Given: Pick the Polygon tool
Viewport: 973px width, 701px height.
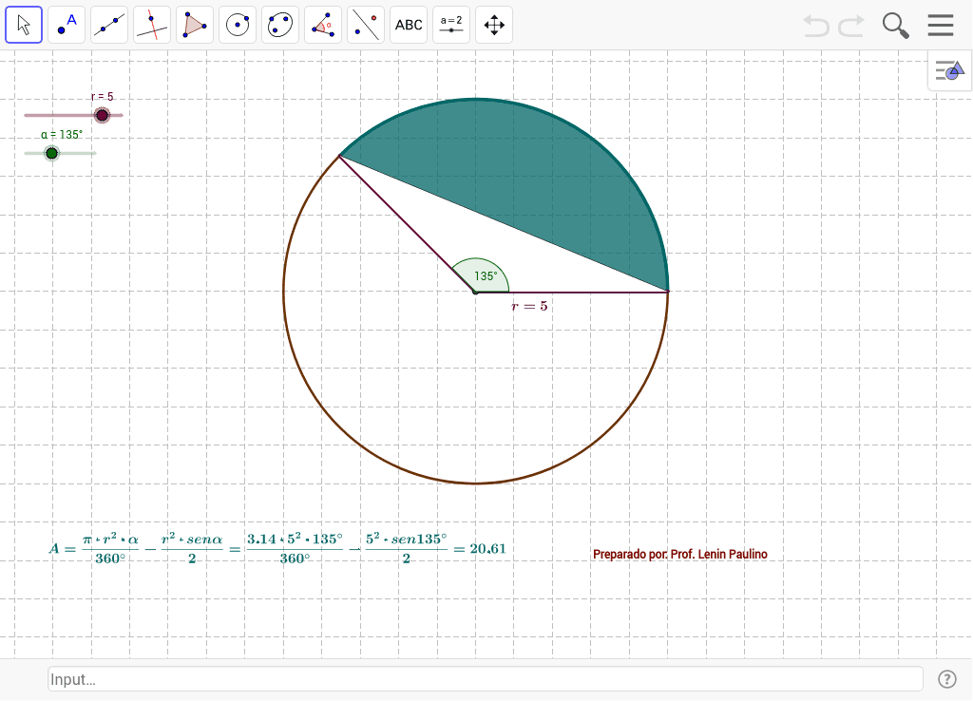Looking at the screenshot, I should (195, 25).
